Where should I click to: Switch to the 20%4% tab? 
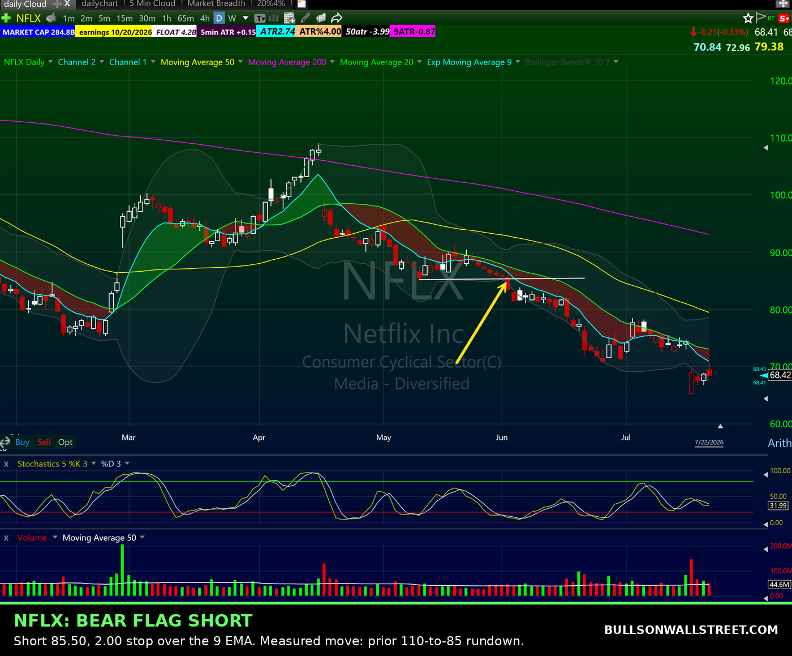pyautogui.click(x=271, y=3)
